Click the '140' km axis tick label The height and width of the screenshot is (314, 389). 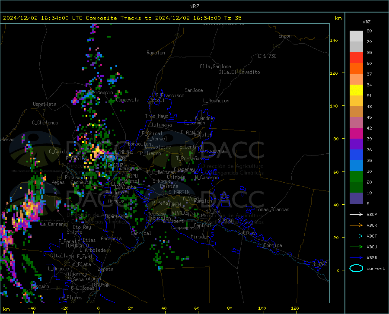(334, 40)
